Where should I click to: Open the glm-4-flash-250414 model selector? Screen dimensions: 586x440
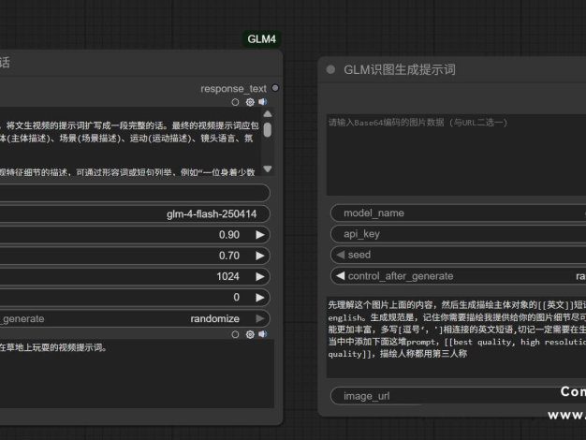(x=135, y=213)
